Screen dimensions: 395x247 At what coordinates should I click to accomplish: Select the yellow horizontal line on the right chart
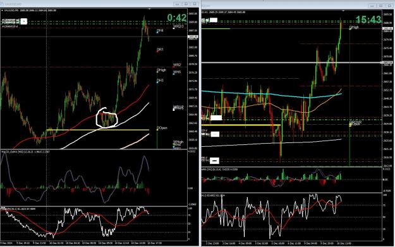click(x=241, y=125)
